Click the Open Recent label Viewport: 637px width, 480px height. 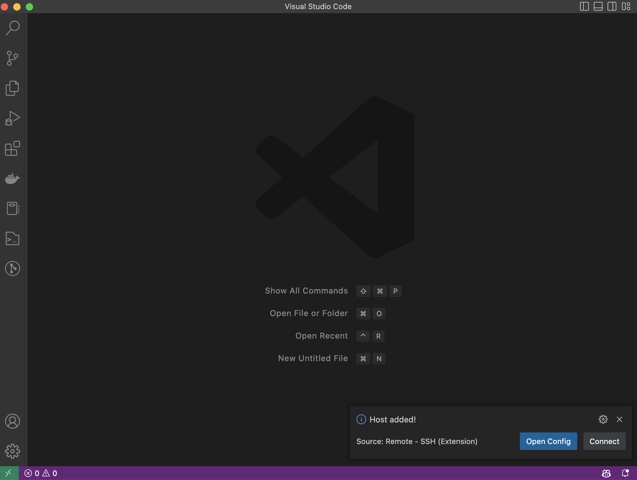(322, 336)
